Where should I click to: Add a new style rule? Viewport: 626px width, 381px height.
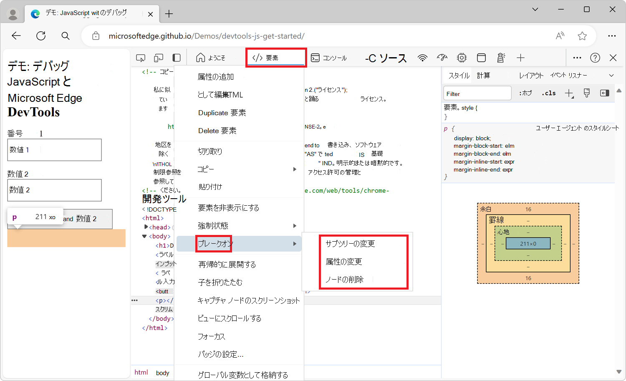pos(569,93)
